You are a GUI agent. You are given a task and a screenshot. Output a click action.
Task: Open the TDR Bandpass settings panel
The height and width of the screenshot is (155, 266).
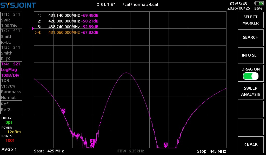coord(11,89)
